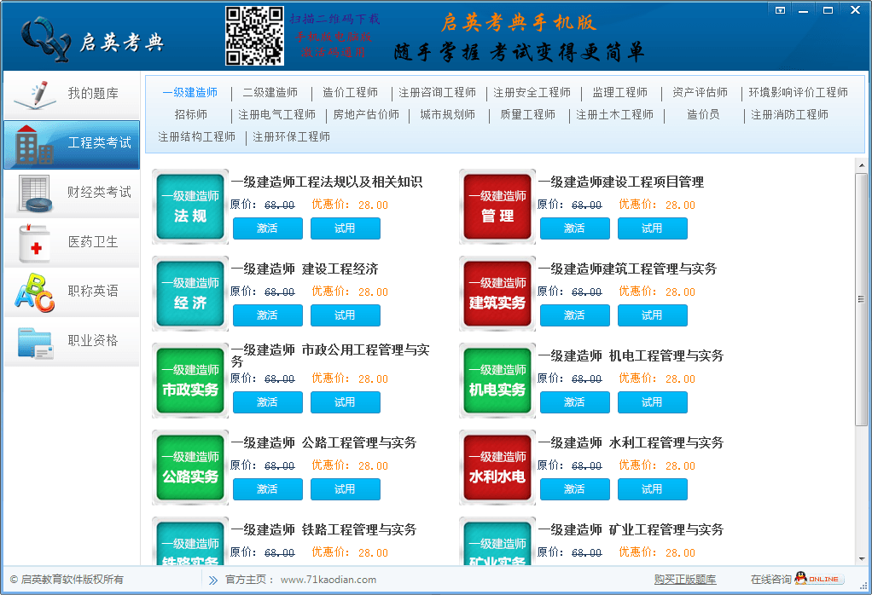Screen dimensions: 872x595
Task: Click the 一级建造师 经济 teal tile
Action: [x=190, y=293]
